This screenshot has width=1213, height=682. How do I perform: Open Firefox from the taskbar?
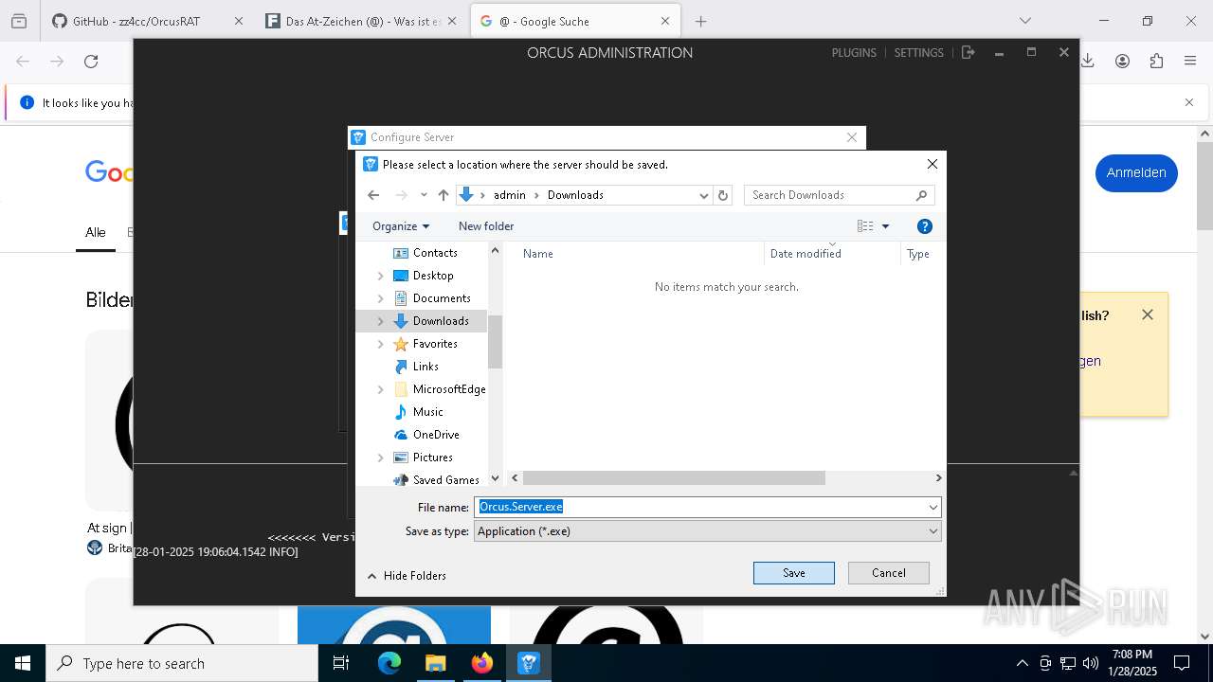[x=481, y=663]
